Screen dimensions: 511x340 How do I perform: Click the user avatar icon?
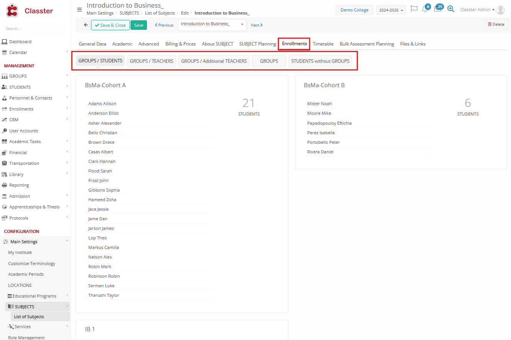500,10
